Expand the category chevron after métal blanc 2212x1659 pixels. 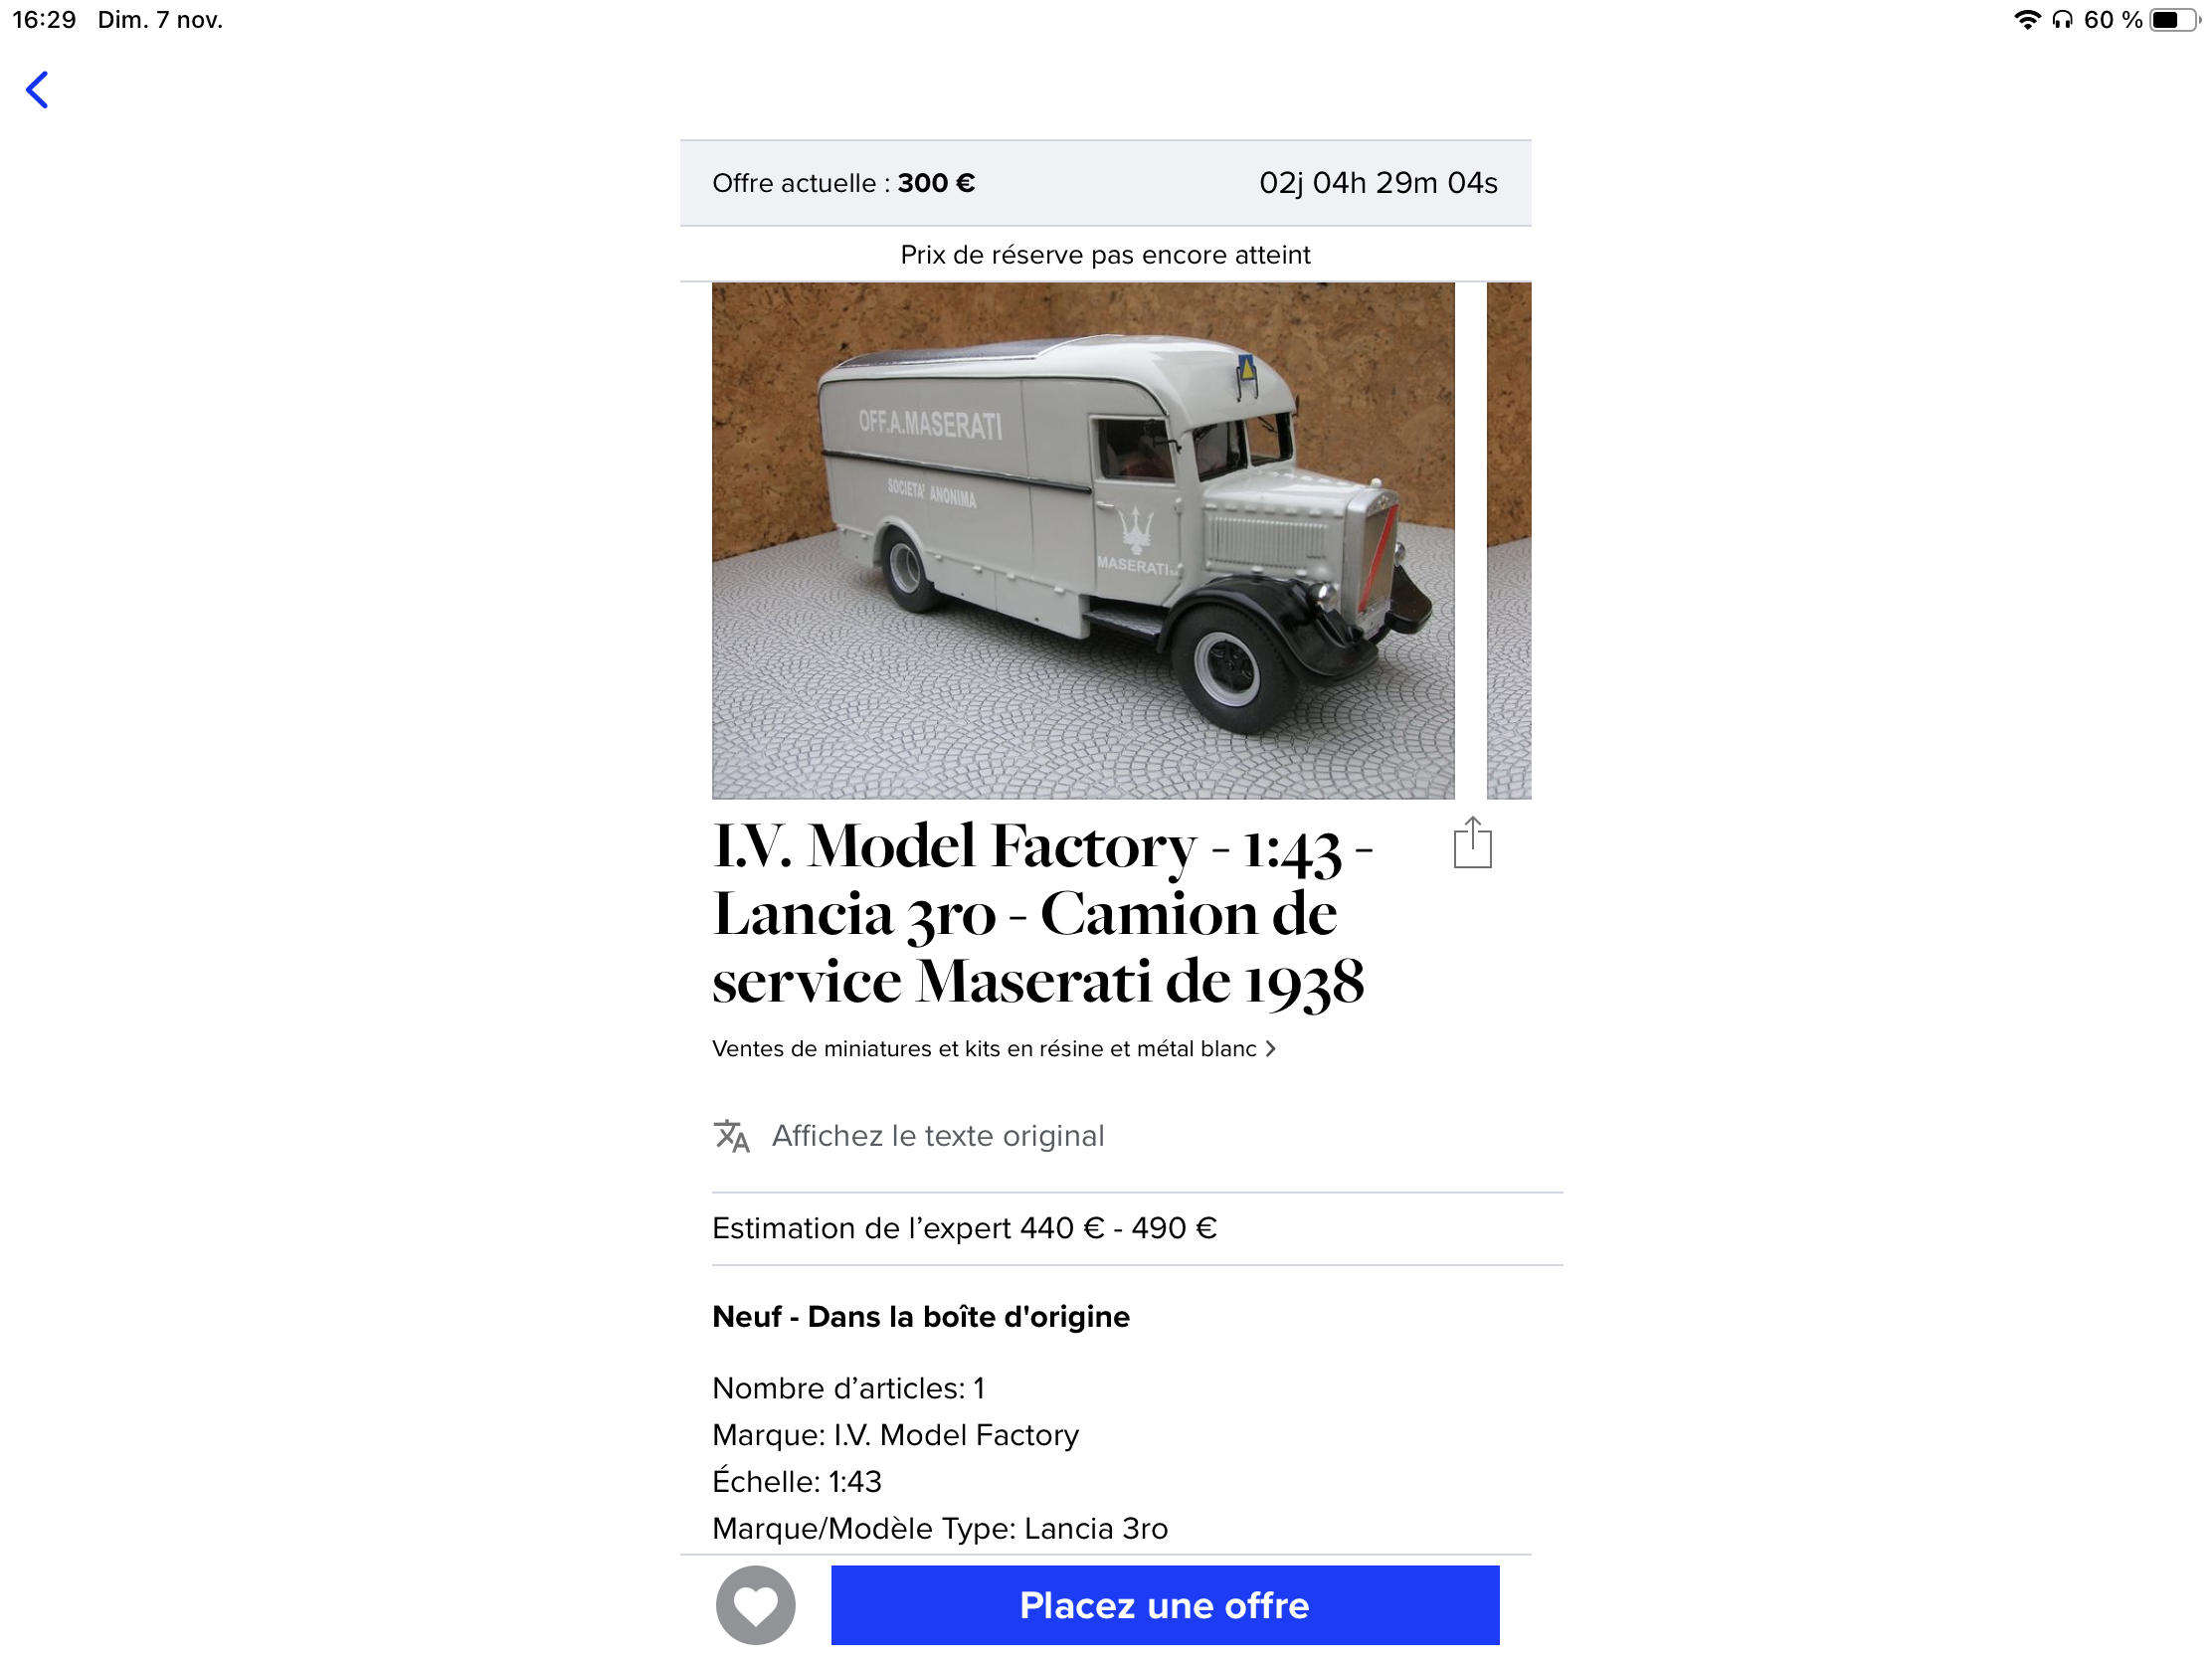pos(1270,1049)
